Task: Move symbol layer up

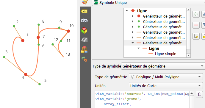Action: (204, 14)
